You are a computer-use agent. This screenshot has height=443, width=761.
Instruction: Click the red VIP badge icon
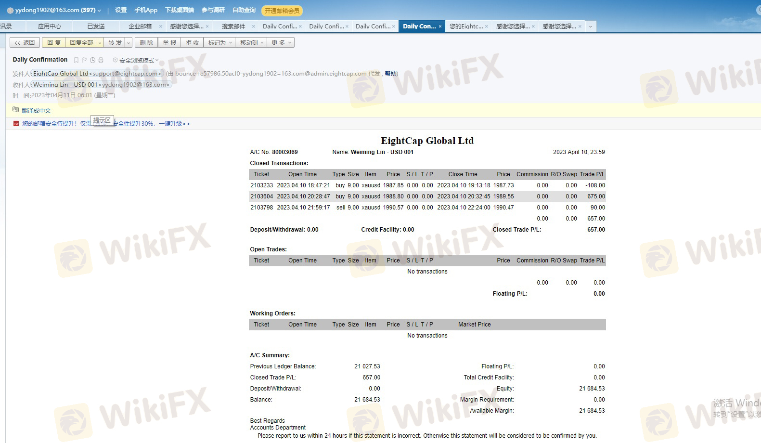(x=16, y=124)
